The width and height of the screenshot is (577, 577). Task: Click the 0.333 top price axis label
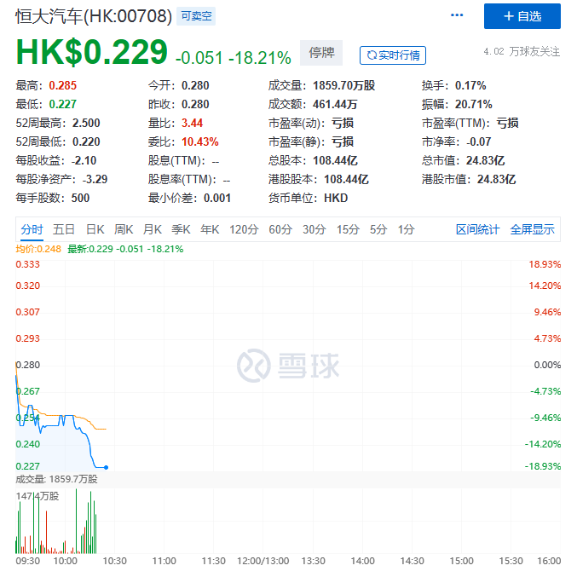(27, 264)
